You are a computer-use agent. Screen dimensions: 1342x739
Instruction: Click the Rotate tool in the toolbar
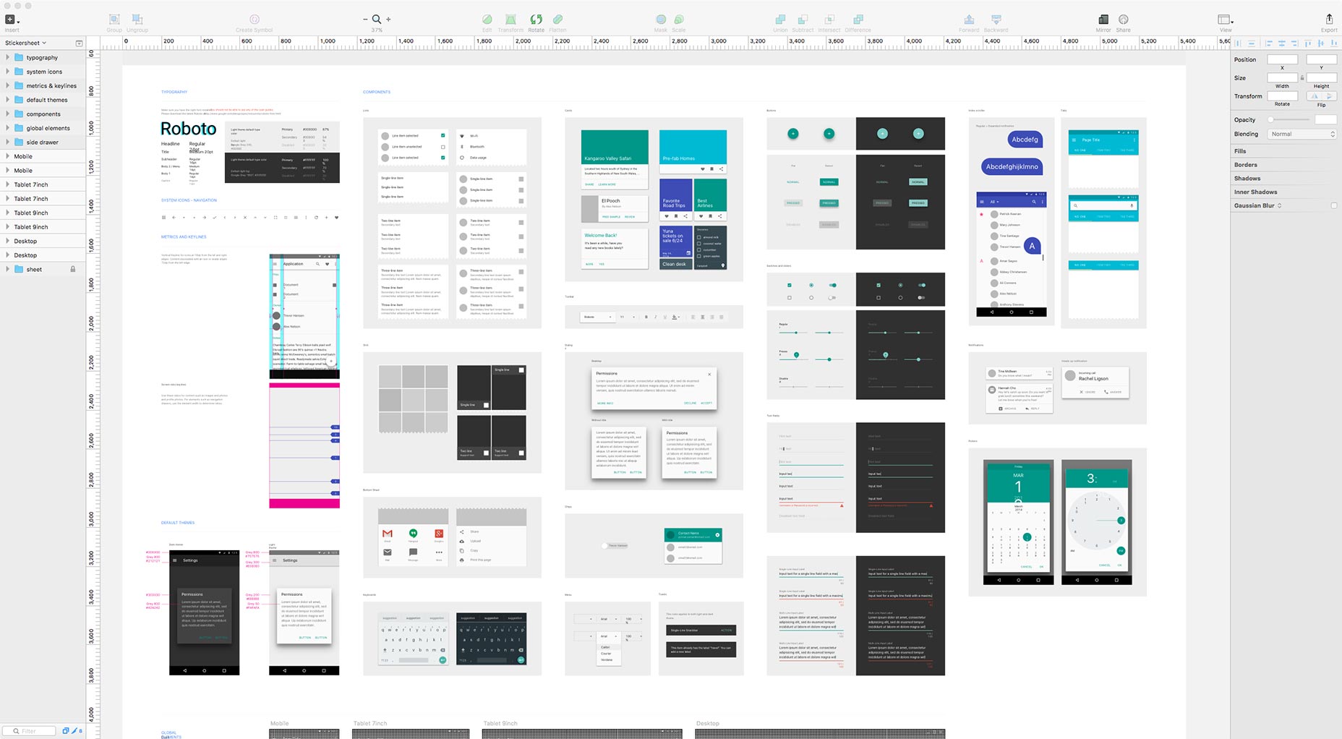(x=536, y=20)
